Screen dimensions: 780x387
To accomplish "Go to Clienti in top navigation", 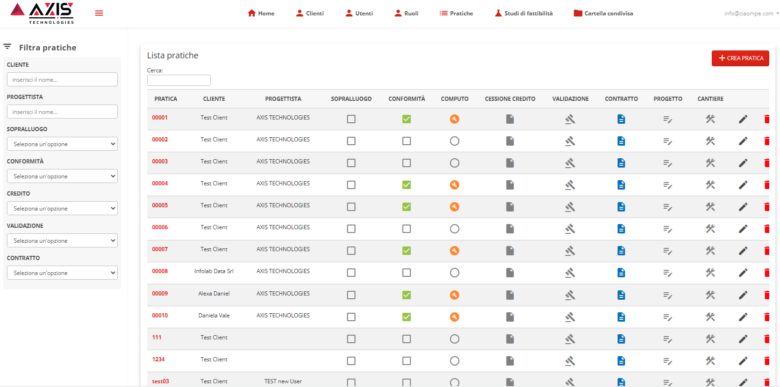I will 310,14.
